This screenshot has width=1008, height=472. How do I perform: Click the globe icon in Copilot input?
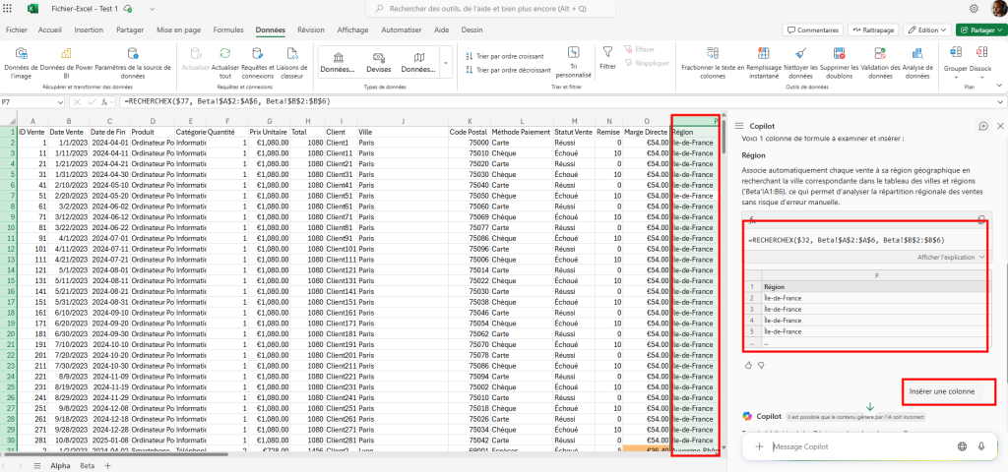click(963, 446)
